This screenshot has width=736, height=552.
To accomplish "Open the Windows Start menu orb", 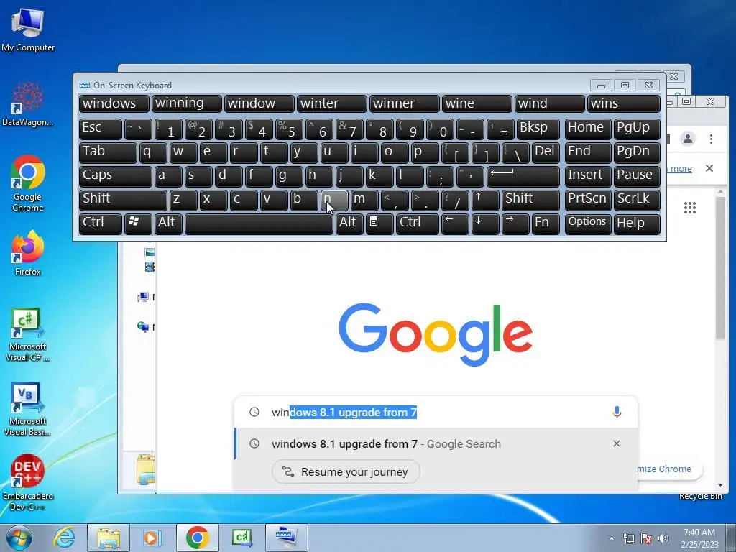I will pyautogui.click(x=19, y=538).
